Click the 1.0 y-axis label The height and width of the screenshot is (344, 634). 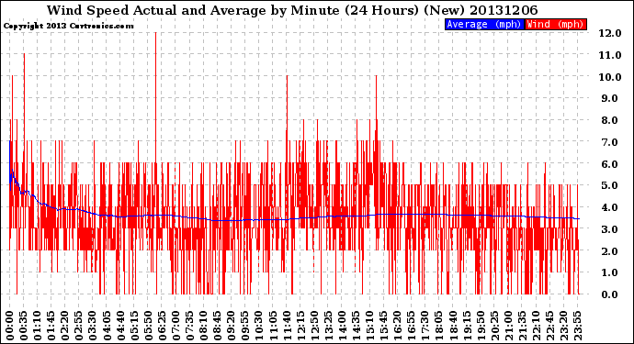point(610,273)
